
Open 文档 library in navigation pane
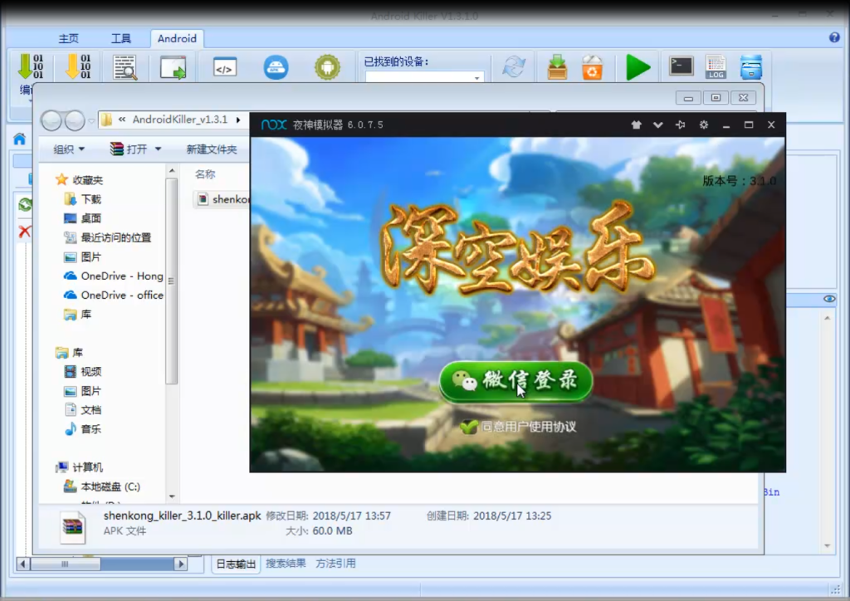(82, 410)
